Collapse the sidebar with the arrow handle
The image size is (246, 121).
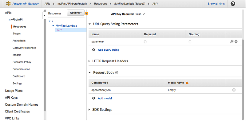point(44,16)
